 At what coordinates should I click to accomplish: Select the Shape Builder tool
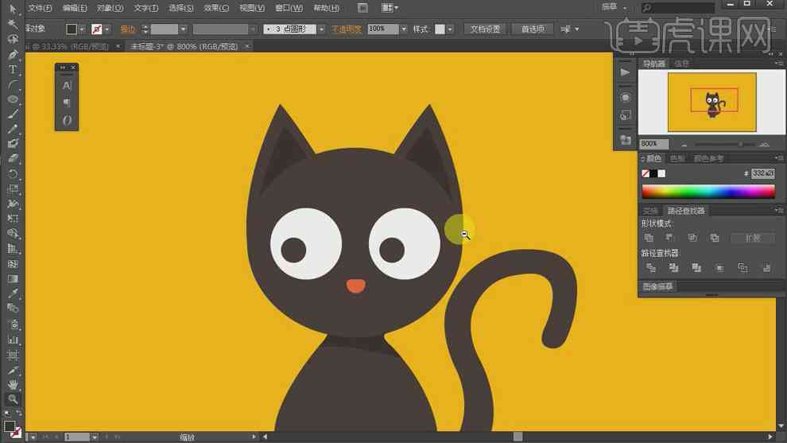pos(13,234)
